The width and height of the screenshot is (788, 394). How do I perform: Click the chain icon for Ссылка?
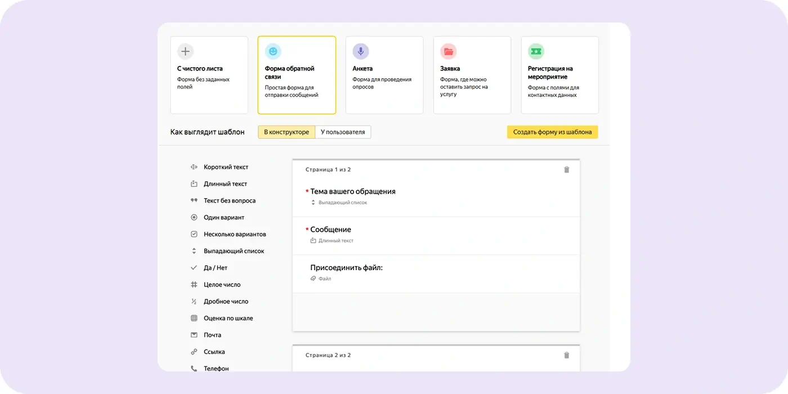tap(194, 352)
